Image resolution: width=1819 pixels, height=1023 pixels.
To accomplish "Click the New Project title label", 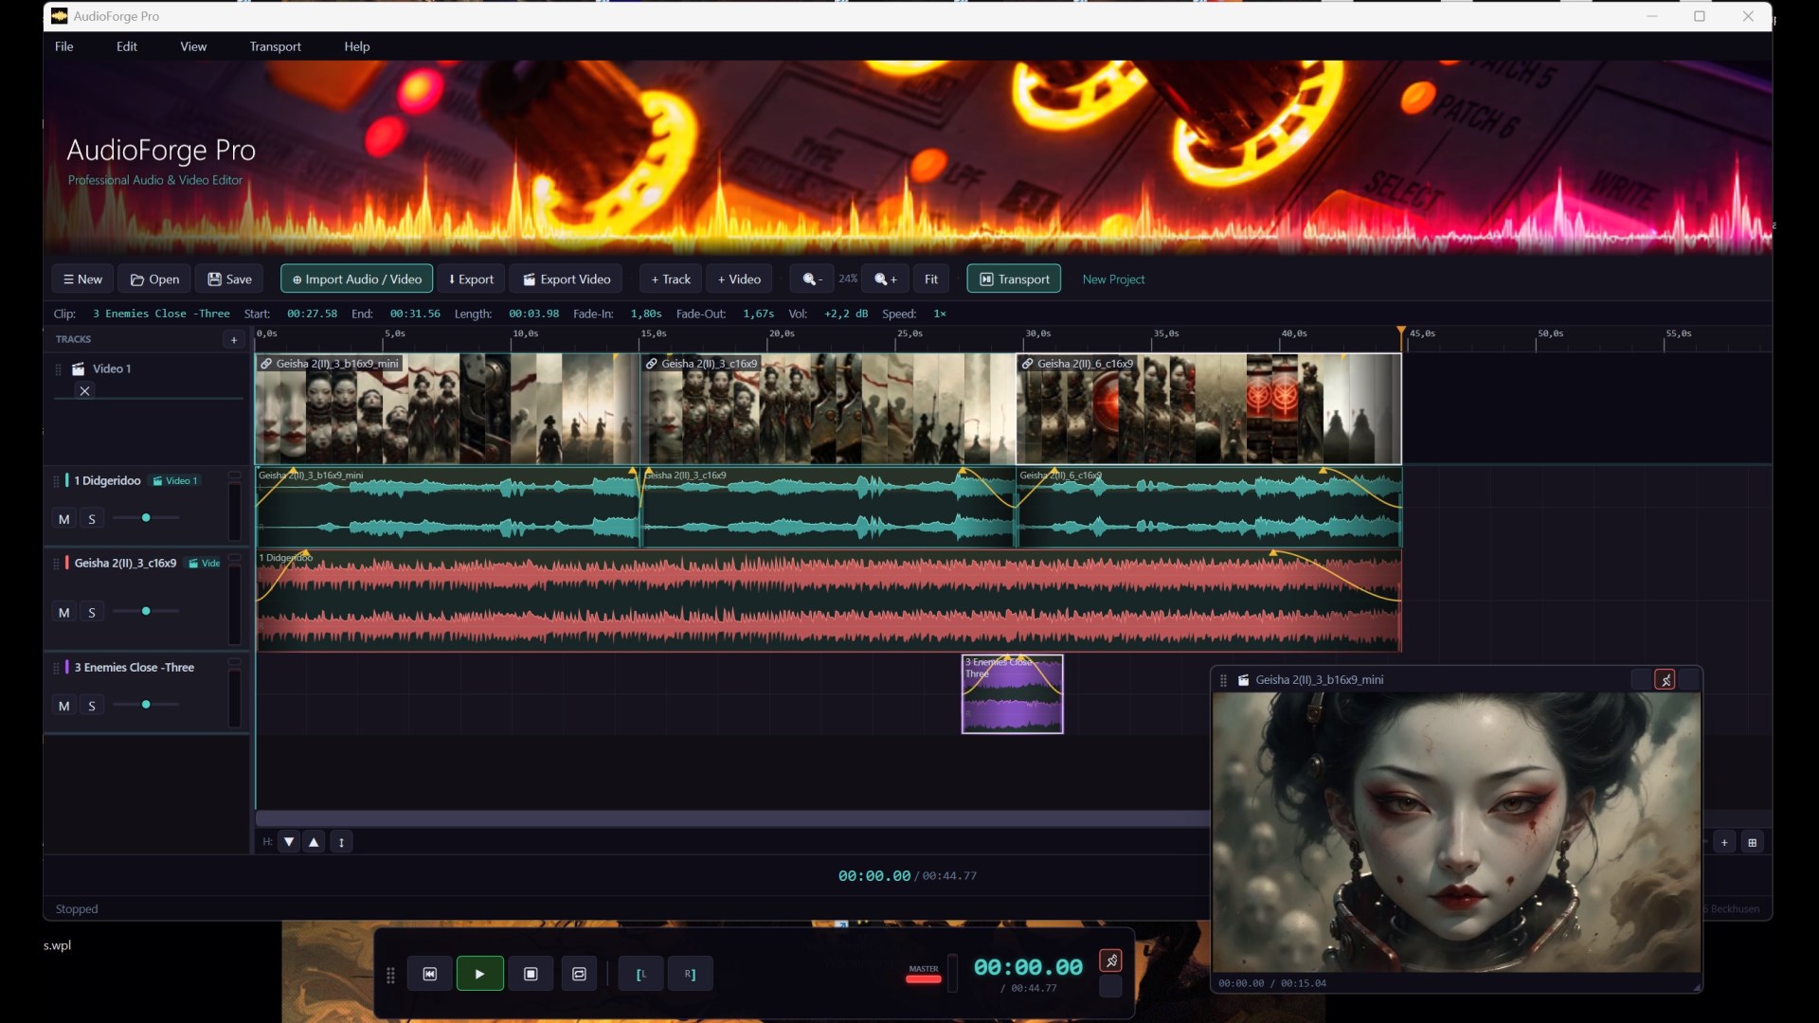I will click(1113, 279).
